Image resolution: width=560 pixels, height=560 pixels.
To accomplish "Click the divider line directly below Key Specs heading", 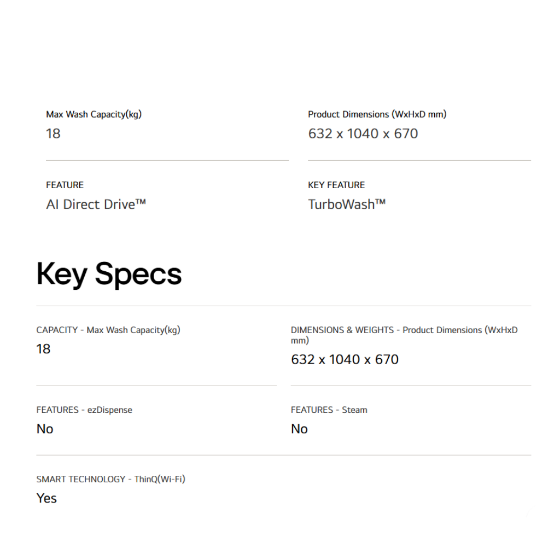I will [283, 306].
